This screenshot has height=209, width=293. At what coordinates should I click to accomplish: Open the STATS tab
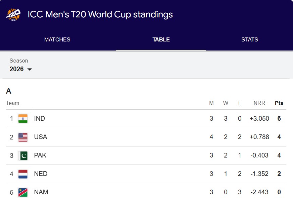pyautogui.click(x=249, y=39)
